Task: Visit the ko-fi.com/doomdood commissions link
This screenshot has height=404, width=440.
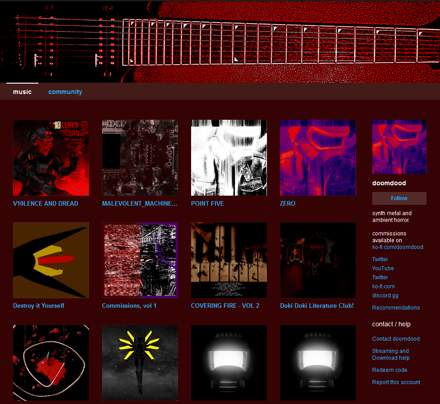Action: pos(398,247)
